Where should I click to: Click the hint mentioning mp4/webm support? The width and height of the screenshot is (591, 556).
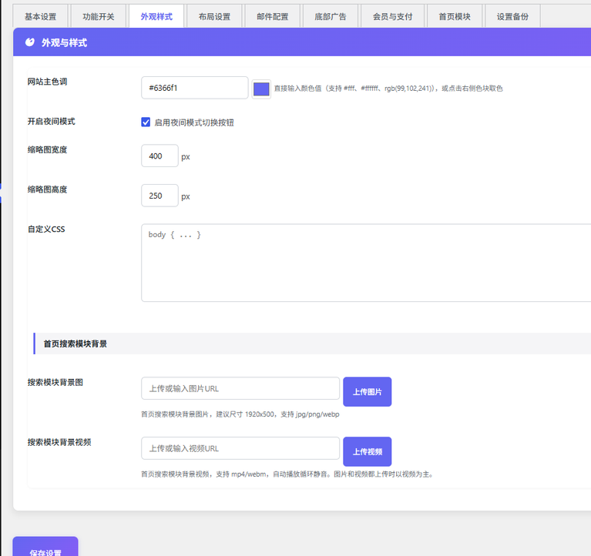(x=288, y=474)
